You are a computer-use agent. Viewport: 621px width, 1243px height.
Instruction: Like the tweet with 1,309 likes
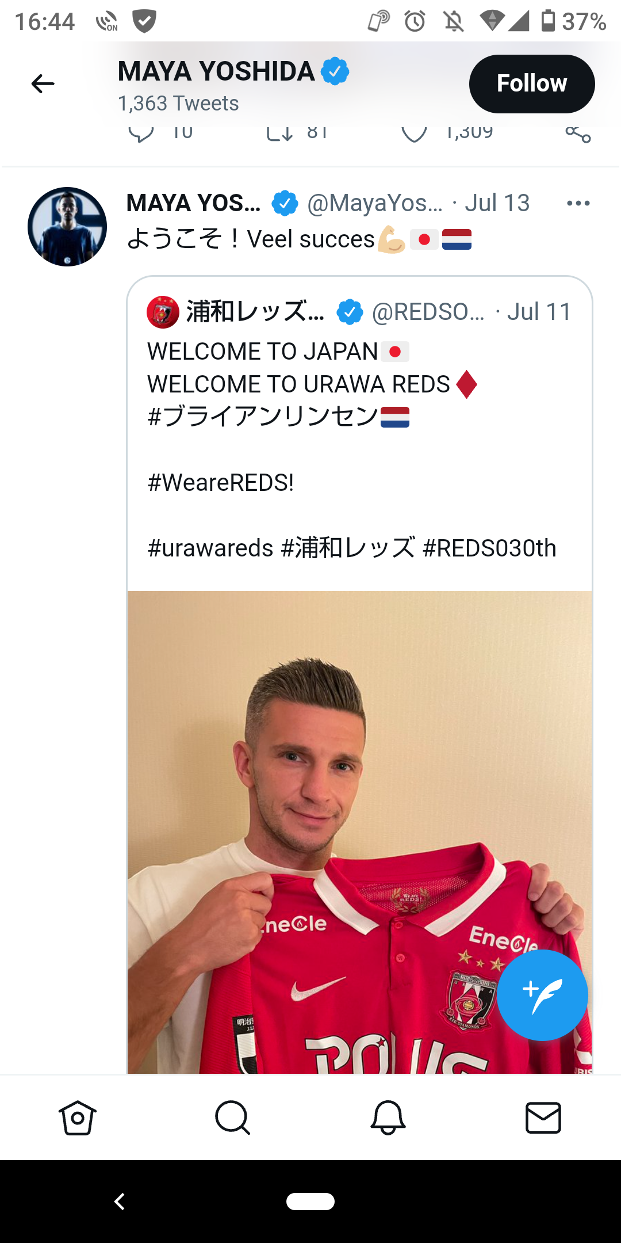[414, 133]
